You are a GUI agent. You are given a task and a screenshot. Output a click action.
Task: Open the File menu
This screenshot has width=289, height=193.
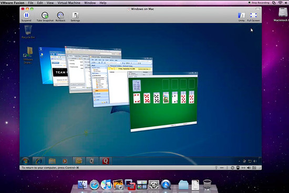[x=30, y=3]
